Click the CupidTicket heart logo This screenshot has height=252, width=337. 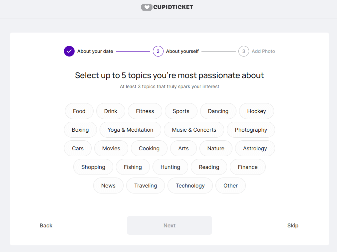pos(147,7)
